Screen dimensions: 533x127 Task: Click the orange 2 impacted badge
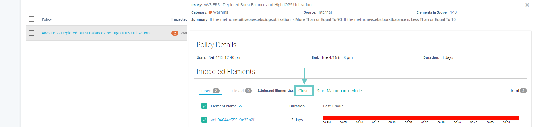[x=175, y=33]
